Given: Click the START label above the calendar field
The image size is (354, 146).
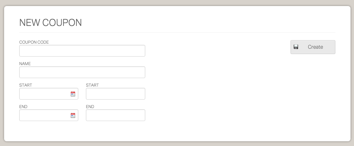Looking at the screenshot, I should [26, 85].
